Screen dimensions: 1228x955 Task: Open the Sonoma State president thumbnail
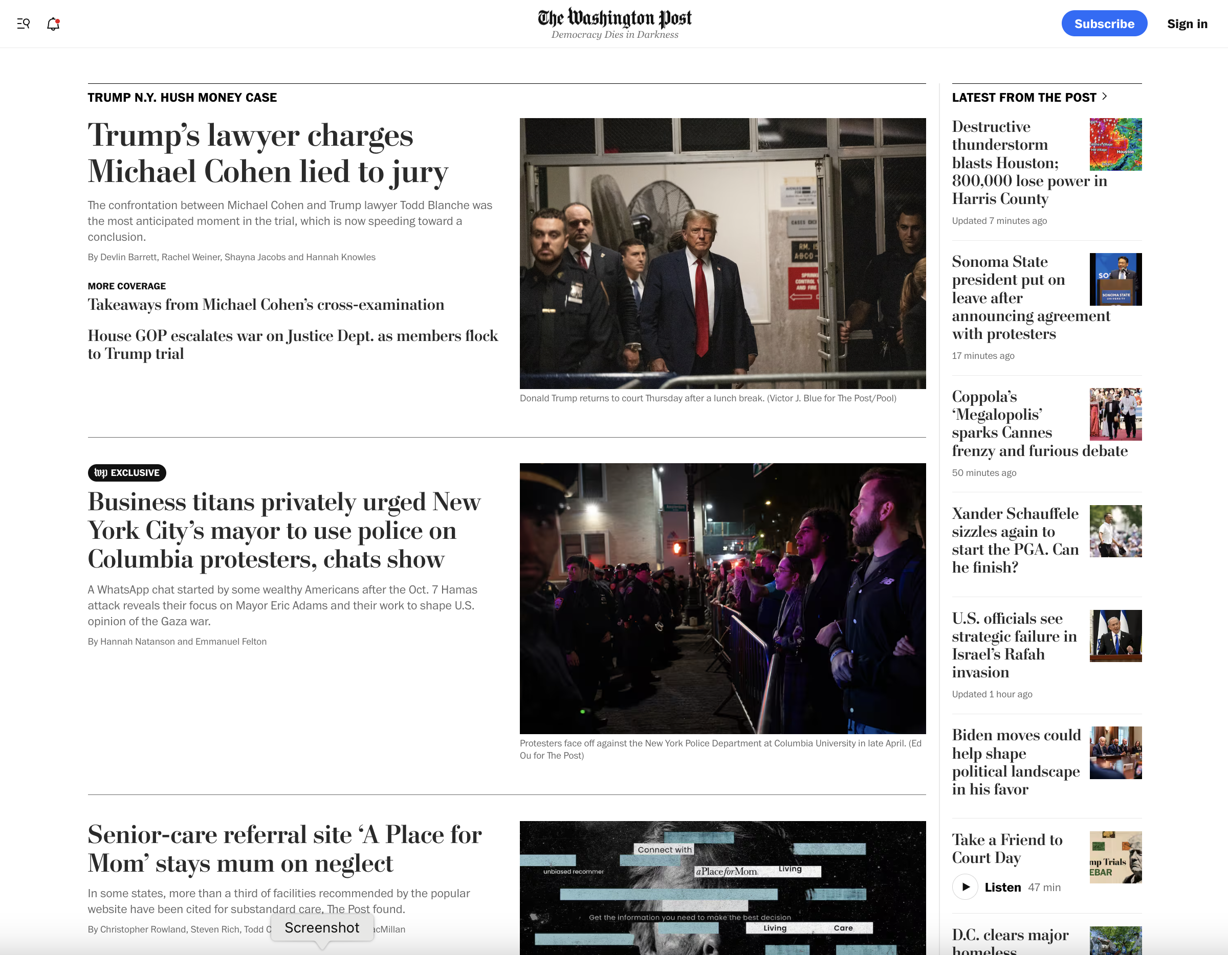pyautogui.click(x=1115, y=279)
